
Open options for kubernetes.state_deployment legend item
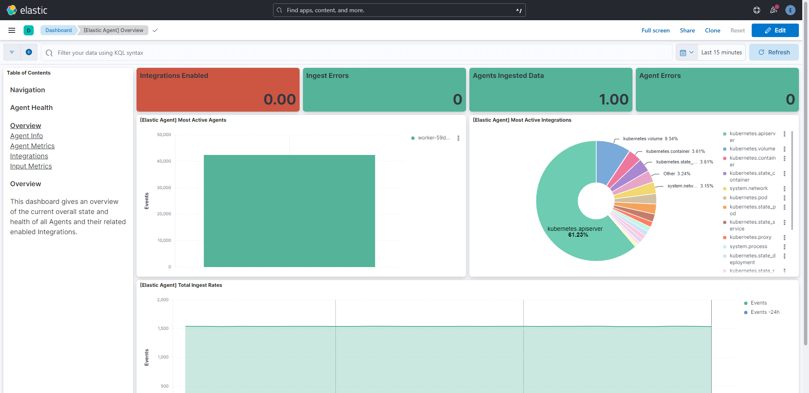pyautogui.click(x=785, y=256)
